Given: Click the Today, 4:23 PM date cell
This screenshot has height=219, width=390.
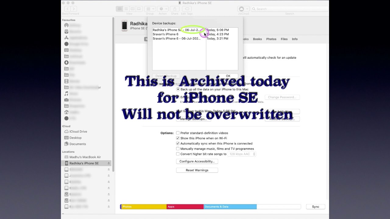Looking at the screenshot, I should tap(218, 34).
